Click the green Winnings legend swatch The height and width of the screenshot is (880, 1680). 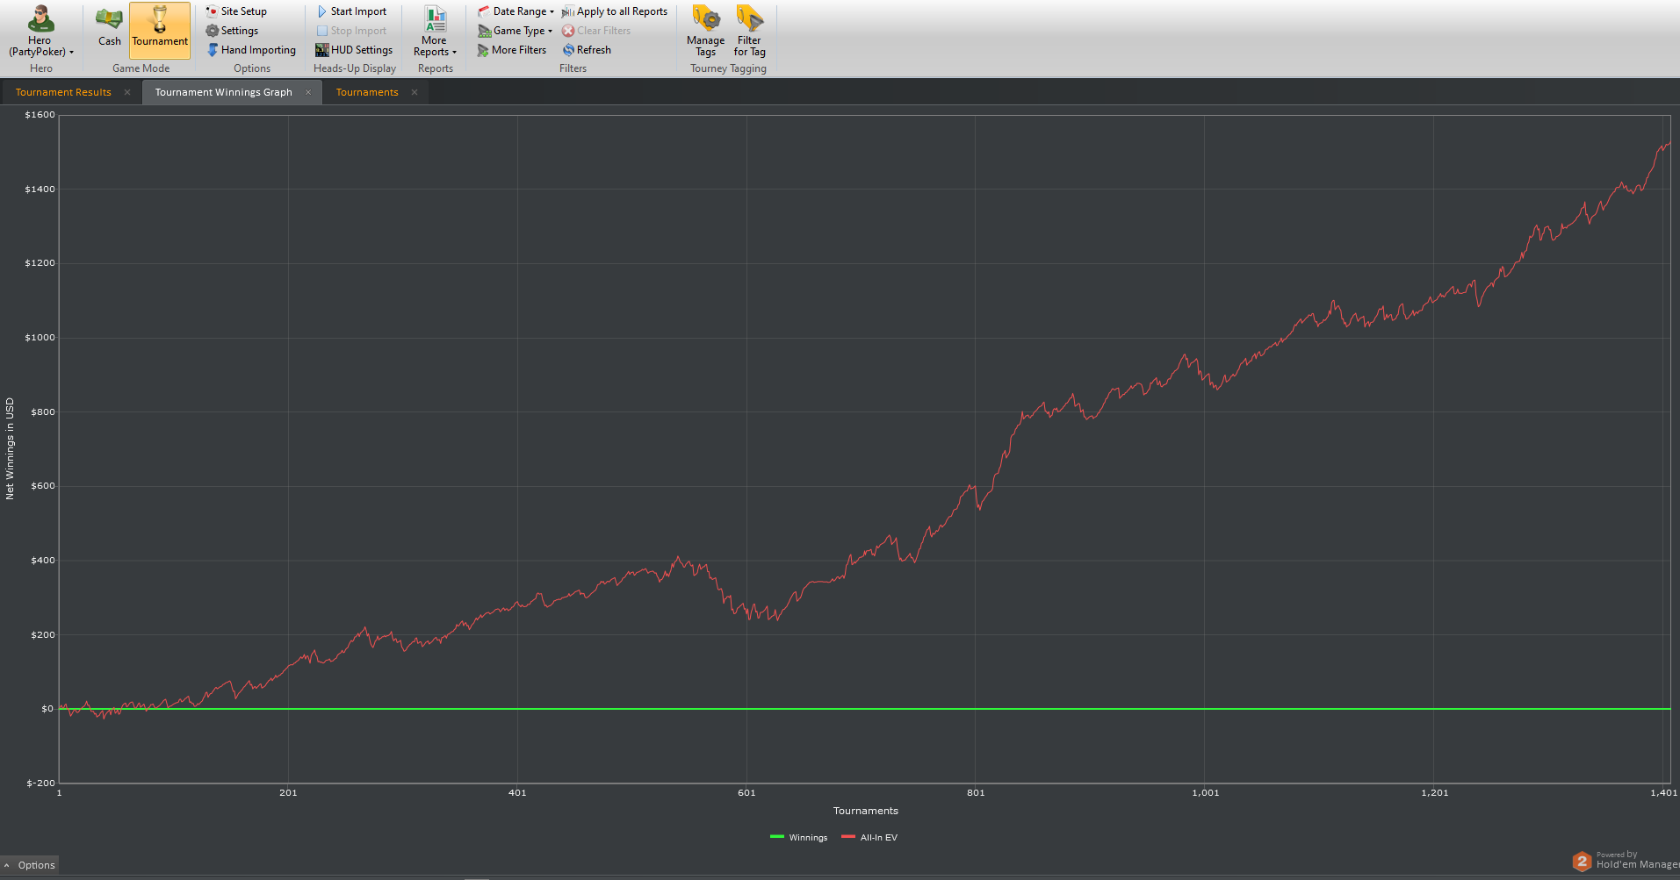777,837
